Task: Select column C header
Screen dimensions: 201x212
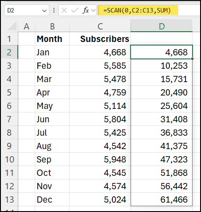Action: 100,26
